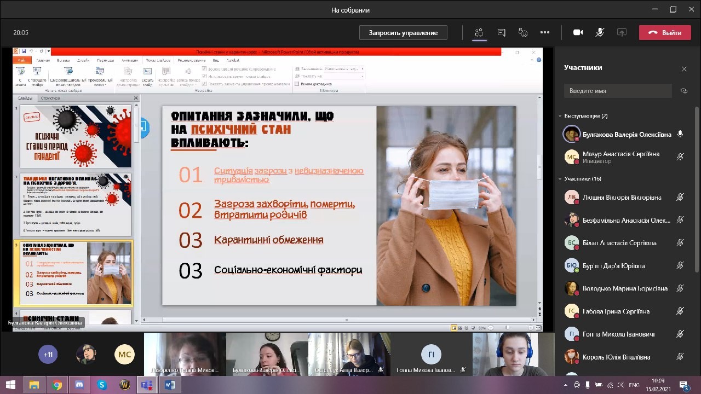Turn off the camera
Viewport: 701px width, 394px height.
(x=578, y=33)
